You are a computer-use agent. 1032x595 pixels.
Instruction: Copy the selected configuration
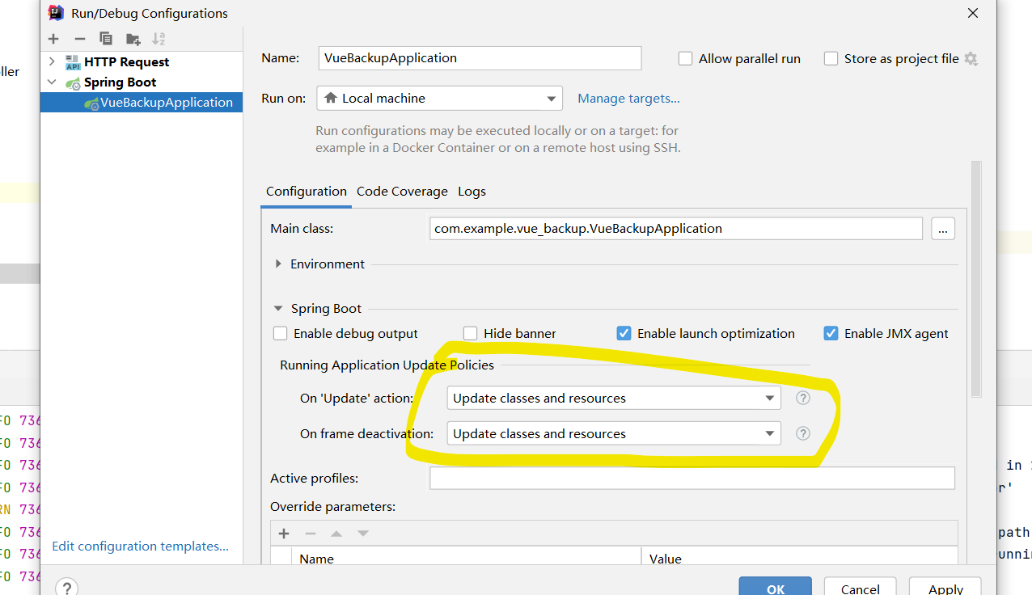click(x=106, y=39)
